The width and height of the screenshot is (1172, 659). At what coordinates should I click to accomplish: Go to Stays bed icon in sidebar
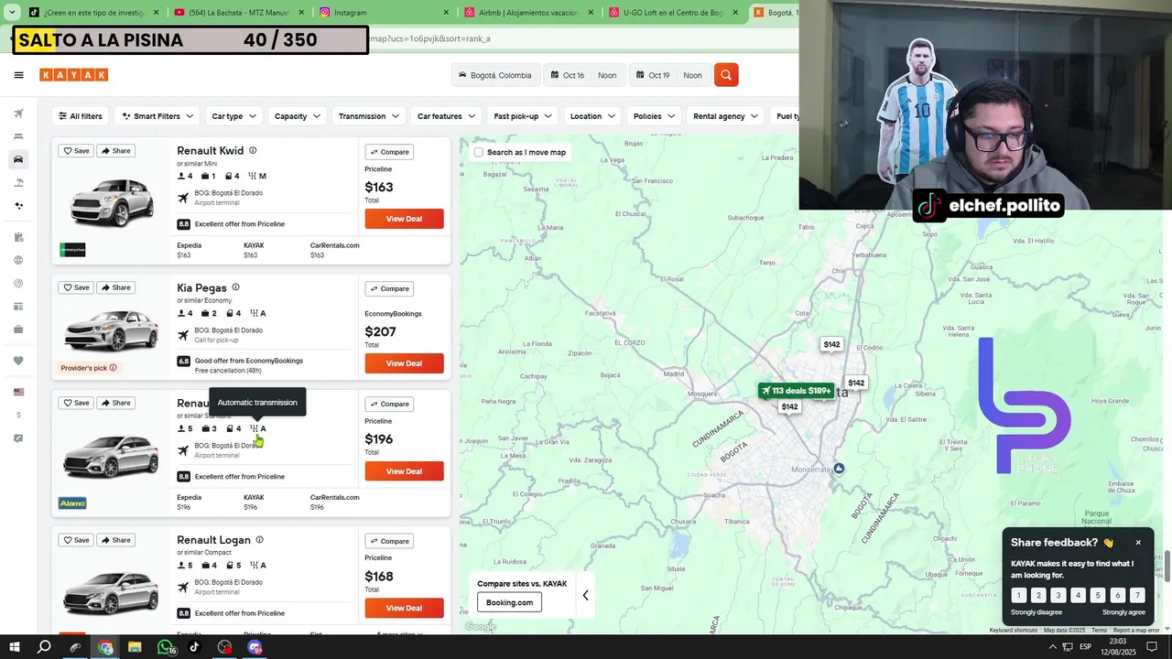tap(18, 137)
